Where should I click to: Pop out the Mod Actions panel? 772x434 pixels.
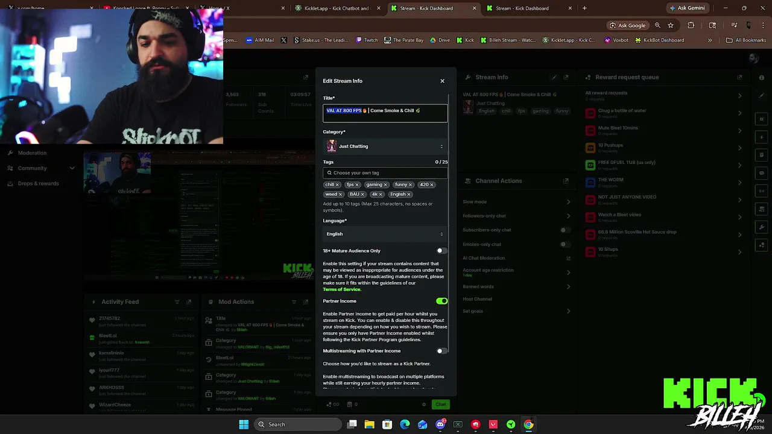pyautogui.click(x=306, y=302)
